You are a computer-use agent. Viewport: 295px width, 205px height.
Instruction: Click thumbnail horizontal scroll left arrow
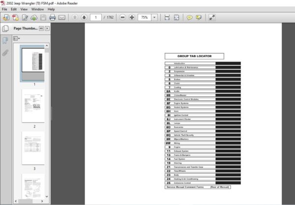(16, 201)
